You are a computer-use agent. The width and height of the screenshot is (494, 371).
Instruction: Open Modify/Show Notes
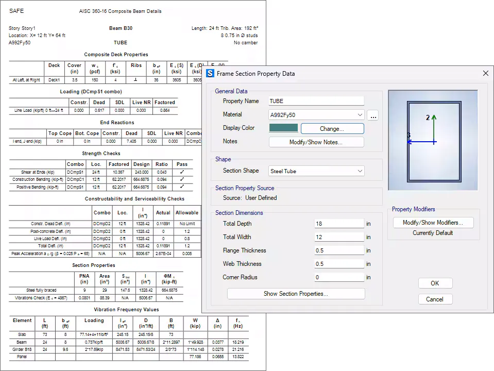[x=316, y=142]
